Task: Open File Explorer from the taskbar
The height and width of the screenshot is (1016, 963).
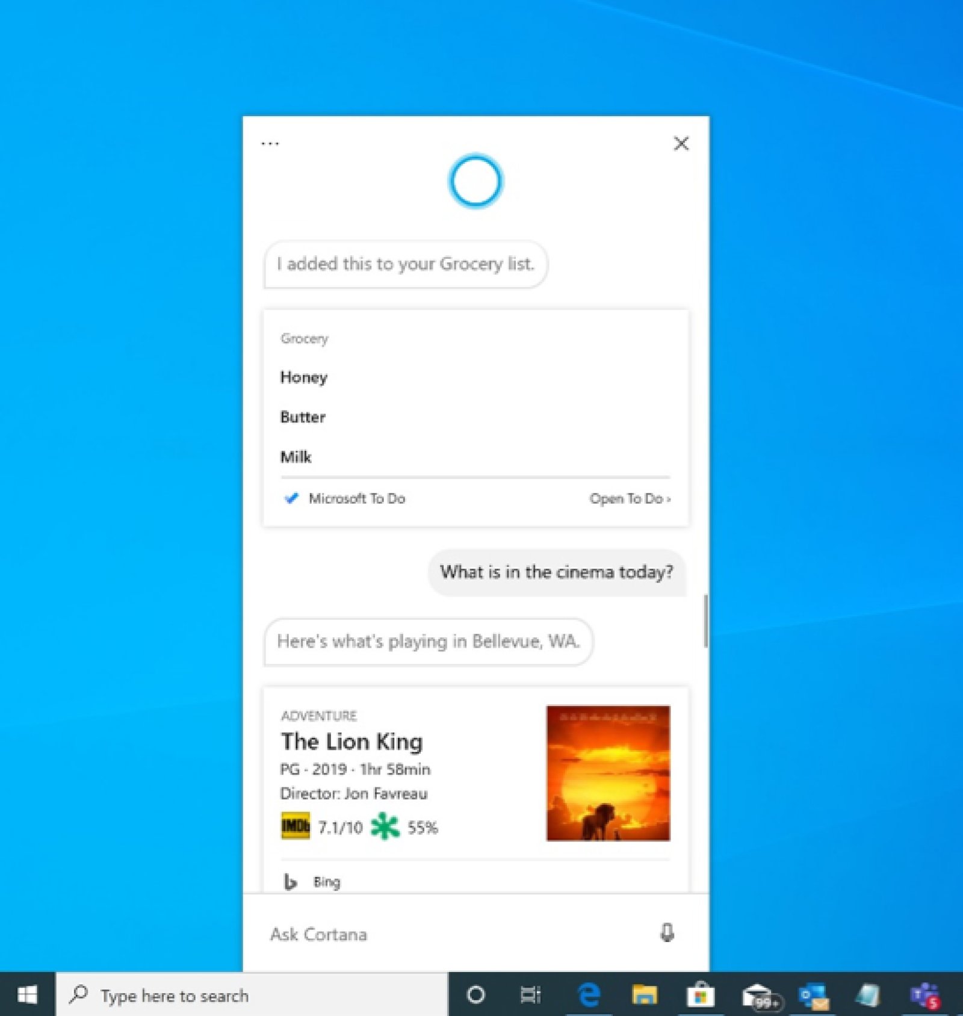Action: pos(645,996)
